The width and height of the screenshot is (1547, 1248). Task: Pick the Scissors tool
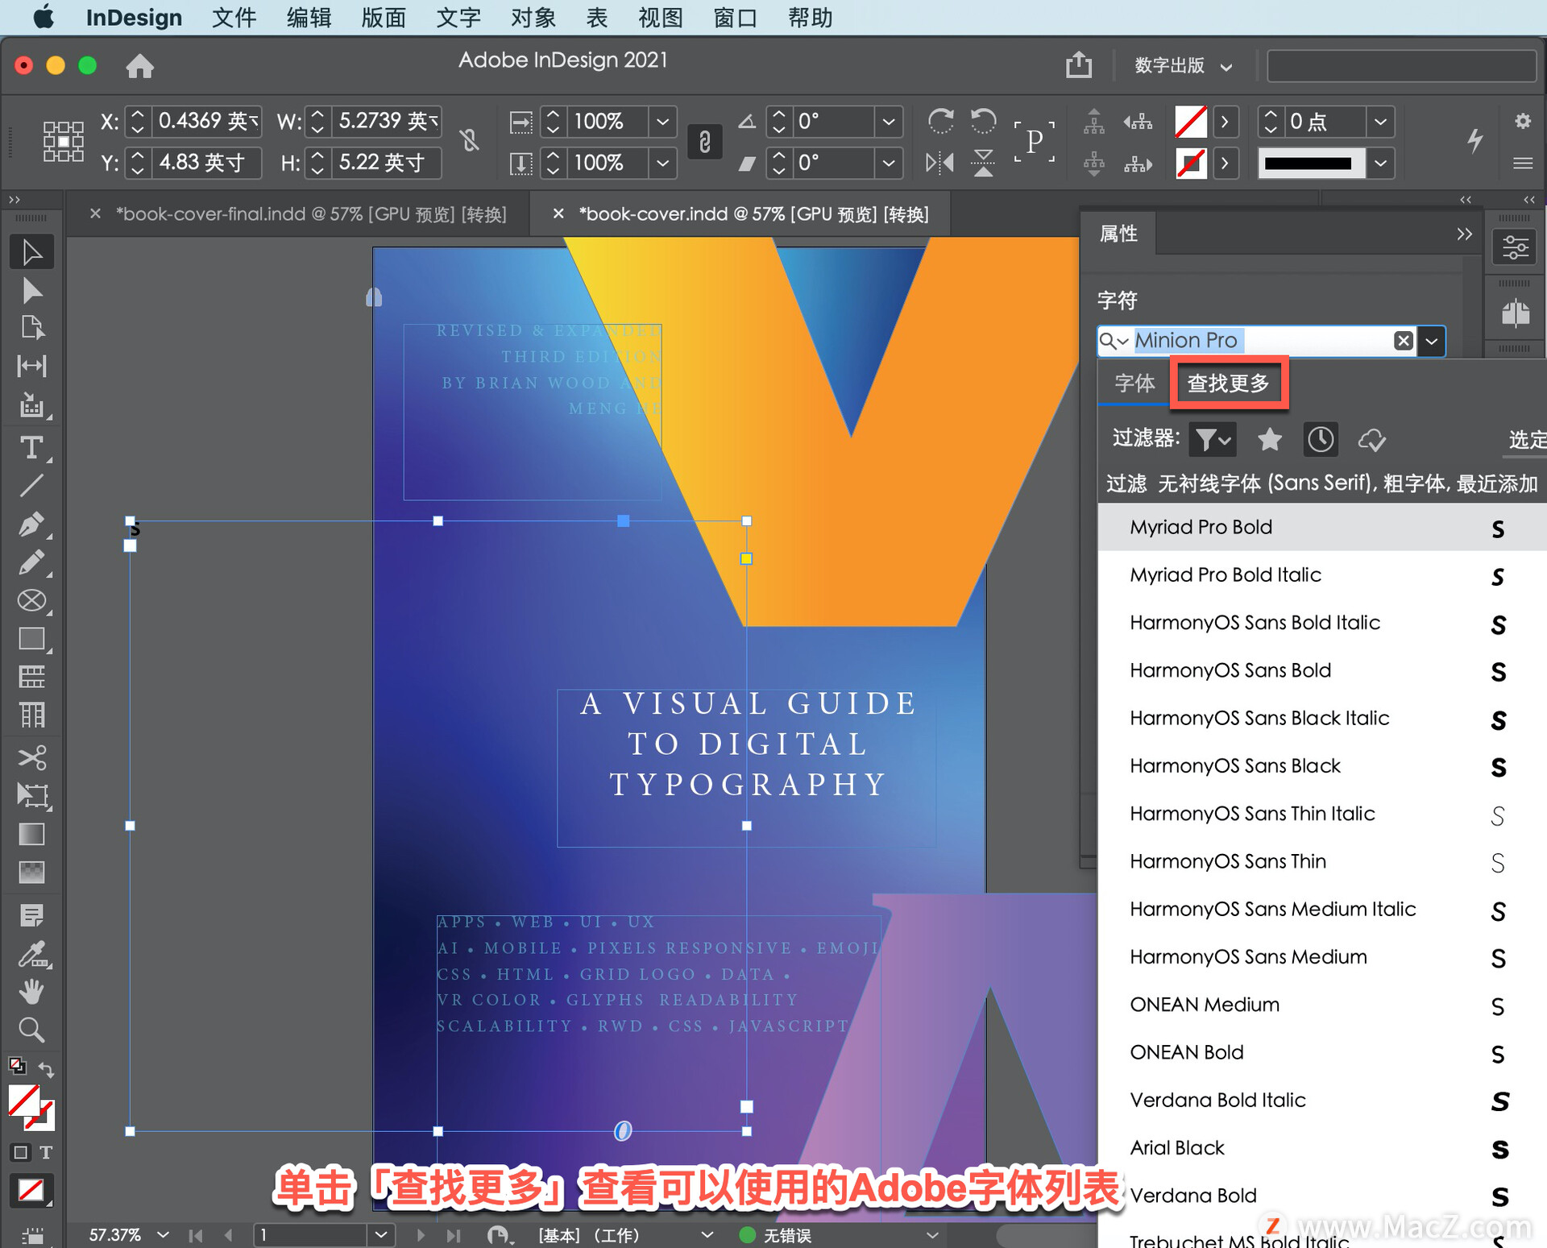coord(31,757)
